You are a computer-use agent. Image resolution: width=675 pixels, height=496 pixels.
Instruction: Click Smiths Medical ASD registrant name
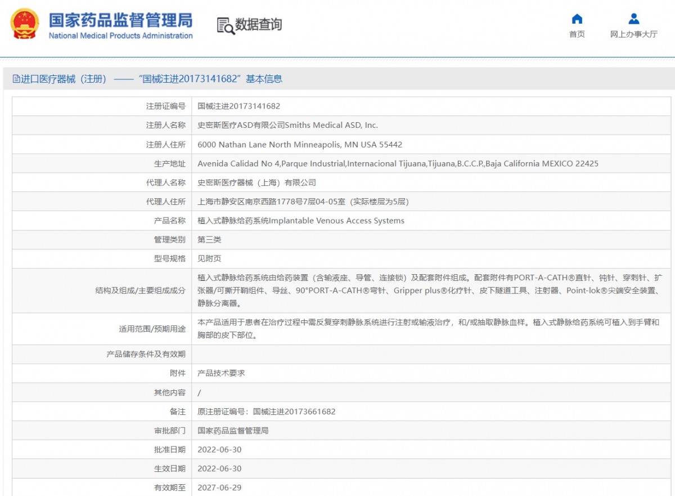point(287,125)
